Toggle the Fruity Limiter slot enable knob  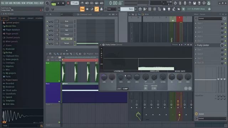tap(222, 45)
